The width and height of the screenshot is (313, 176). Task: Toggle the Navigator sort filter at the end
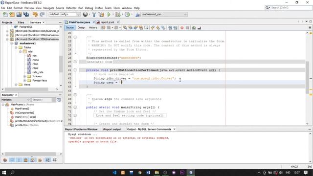coord(54,160)
